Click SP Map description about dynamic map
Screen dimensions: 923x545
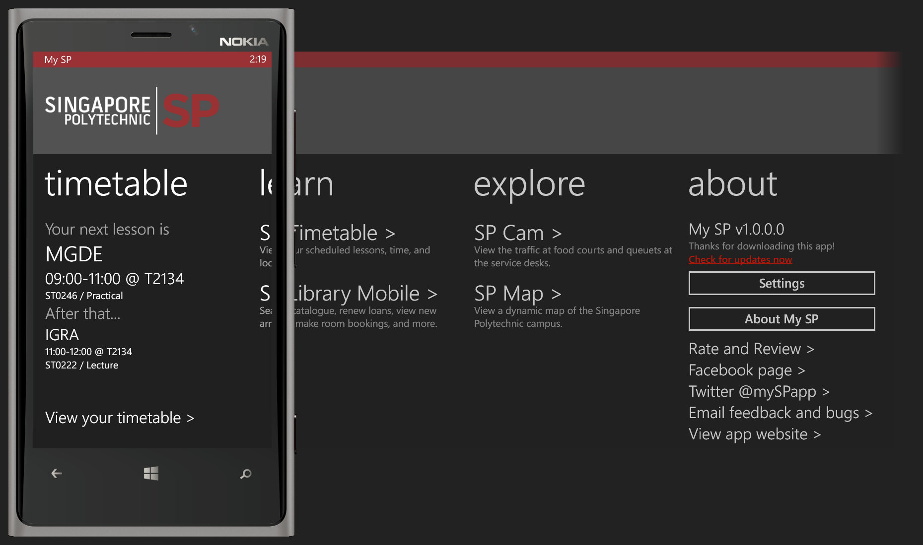557,317
